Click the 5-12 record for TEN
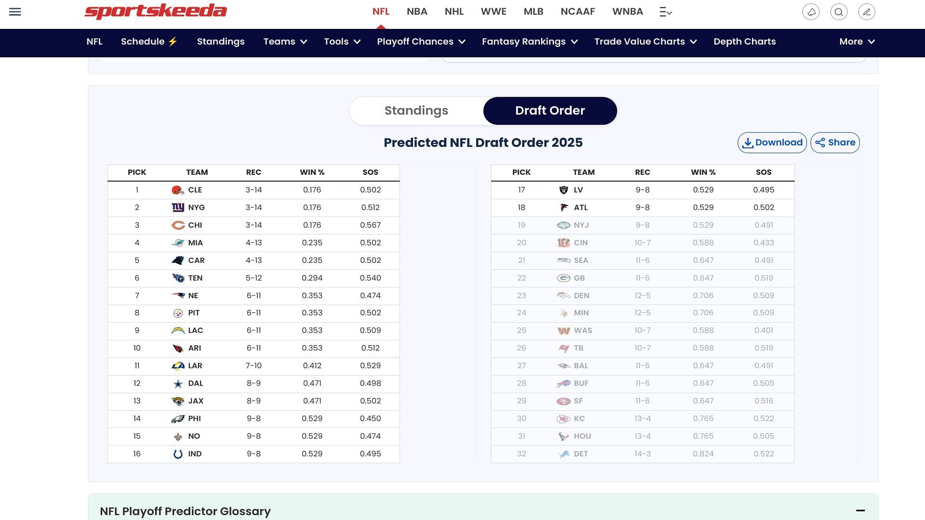The height and width of the screenshot is (520, 925). point(254,278)
